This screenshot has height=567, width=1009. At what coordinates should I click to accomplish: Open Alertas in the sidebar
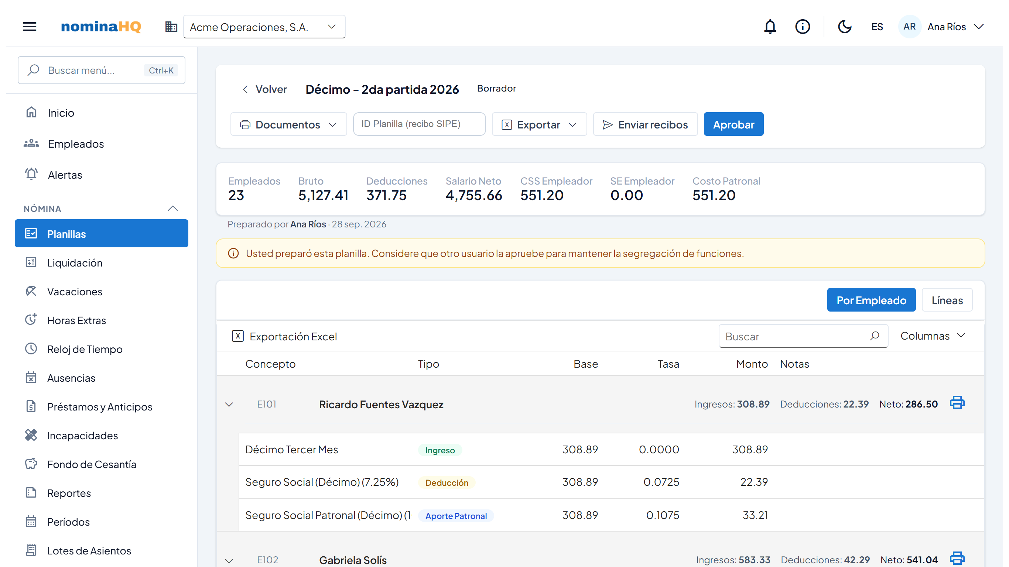tap(102, 175)
